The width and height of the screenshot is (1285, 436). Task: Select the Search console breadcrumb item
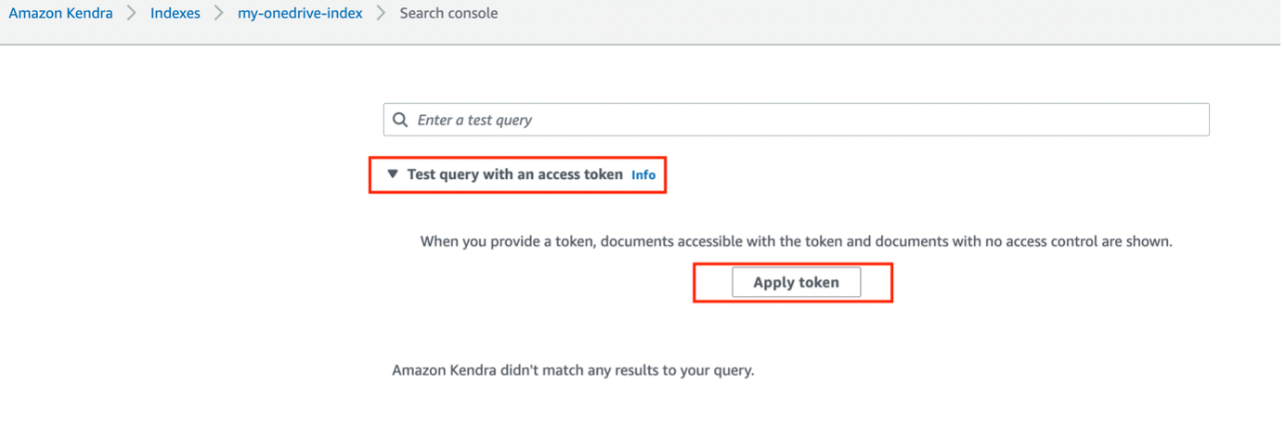[448, 14]
